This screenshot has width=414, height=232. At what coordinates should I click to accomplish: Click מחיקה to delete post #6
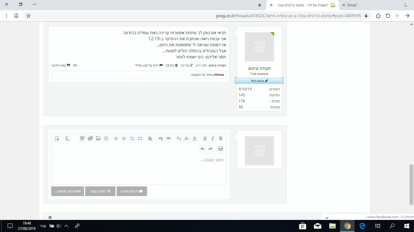[x=172, y=65]
